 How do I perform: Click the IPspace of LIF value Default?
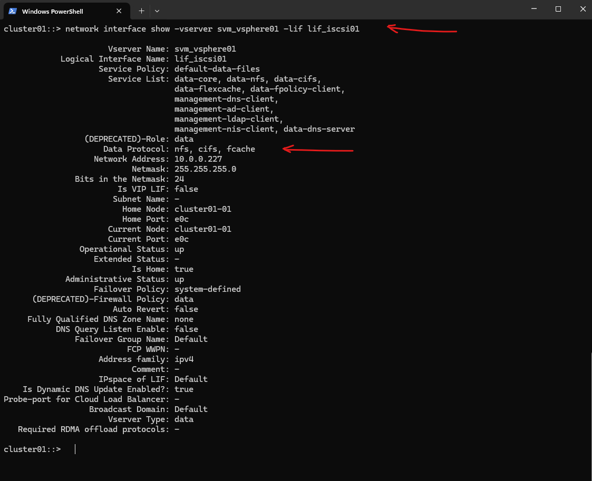click(191, 379)
